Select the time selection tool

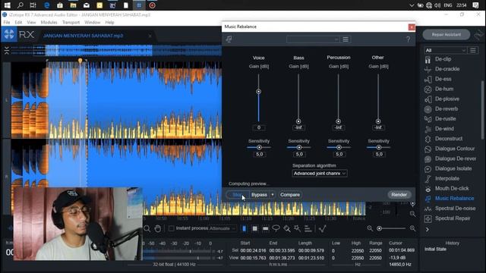pyautogui.click(x=245, y=229)
